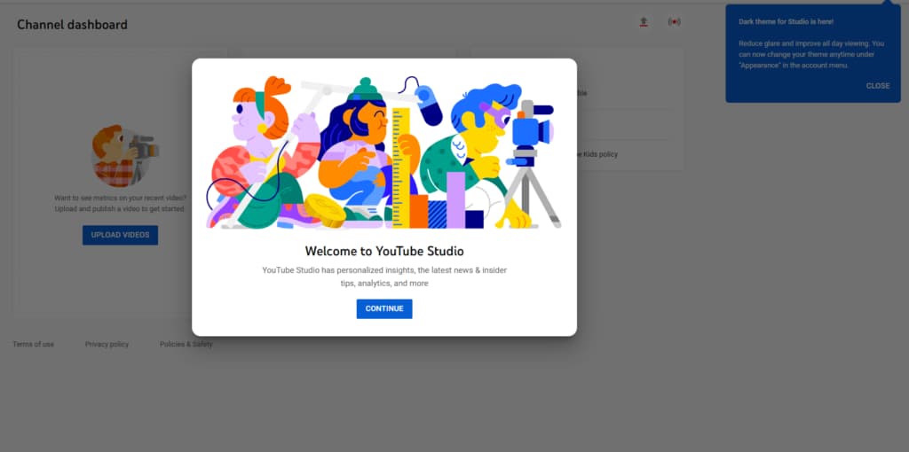Click 'Want to see metrics on your recent video?' text
This screenshot has height=452, width=909.
[120, 198]
